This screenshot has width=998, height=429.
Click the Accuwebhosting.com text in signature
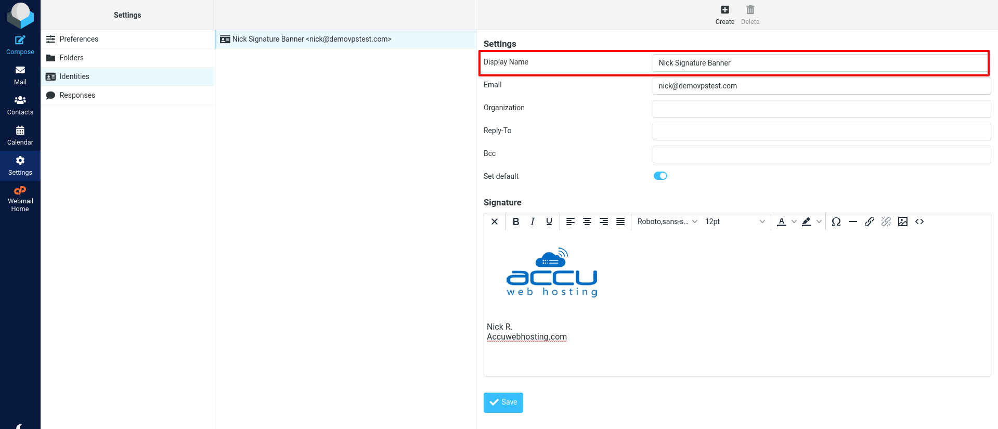(527, 337)
